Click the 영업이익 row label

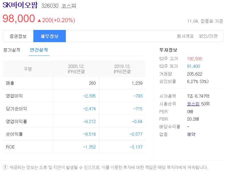(14, 96)
